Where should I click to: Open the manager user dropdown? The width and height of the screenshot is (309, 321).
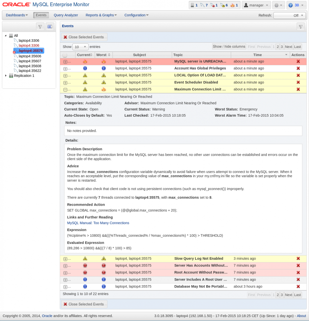click(256, 5)
